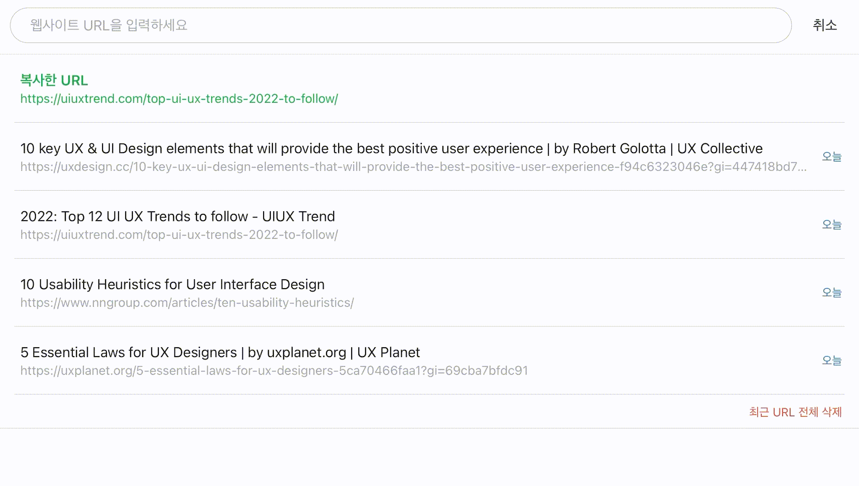This screenshot has height=486, width=859.
Task: Delete all recent URLs with 최근 URL 전체 삭제
Action: (795, 412)
